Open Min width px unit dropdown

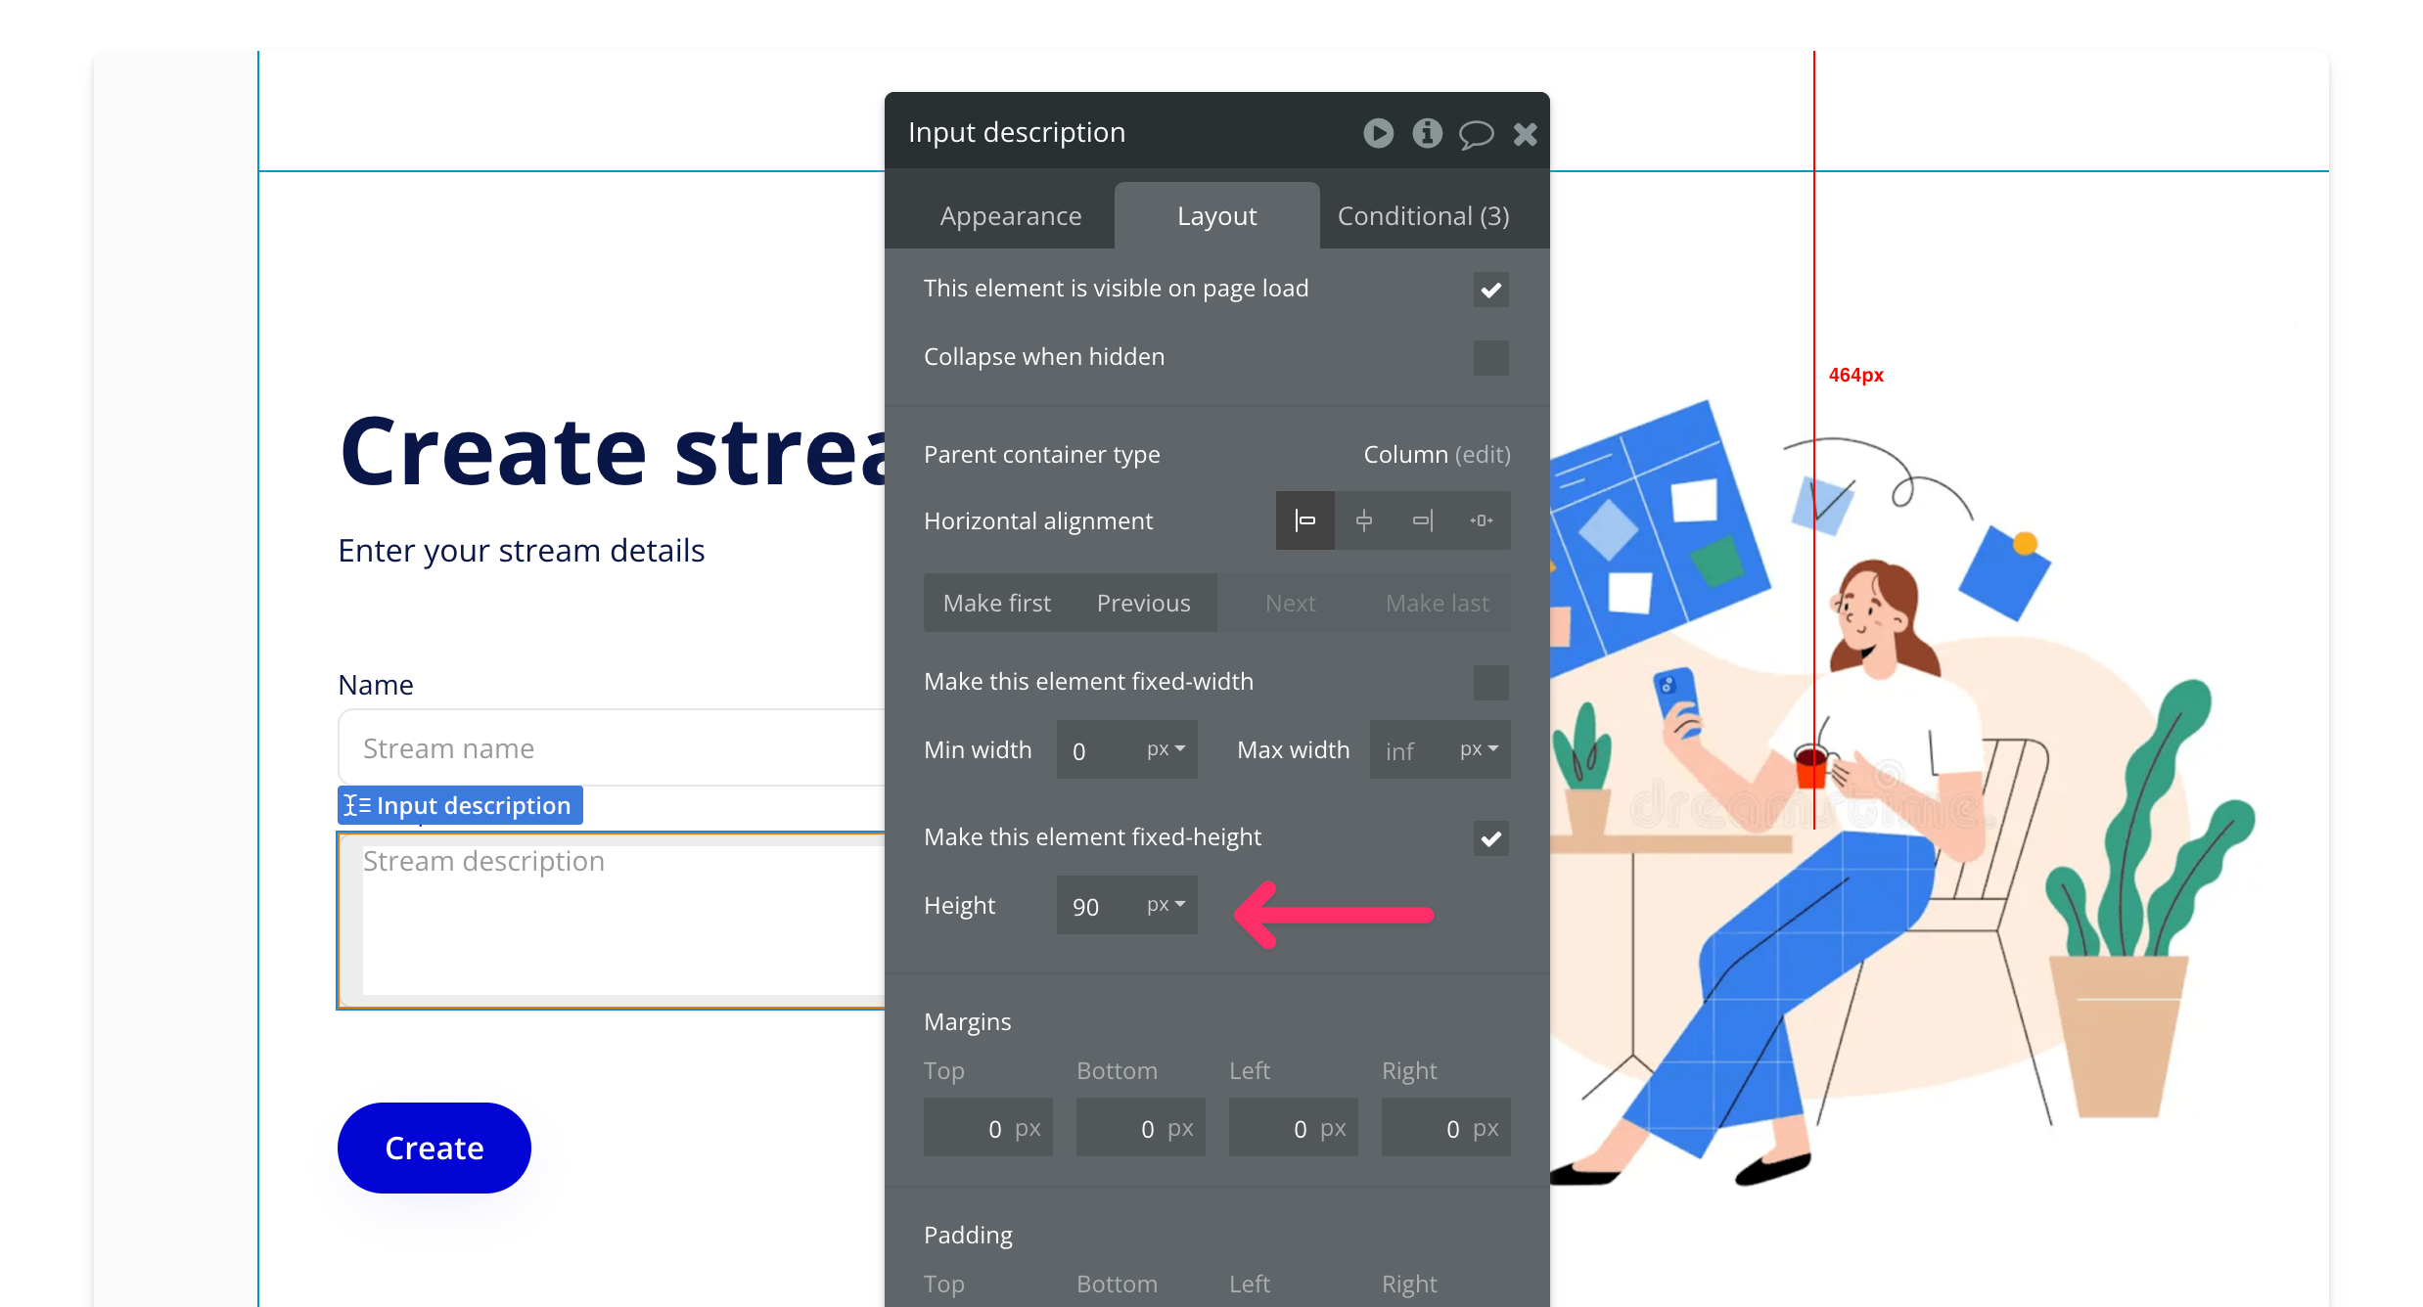click(x=1166, y=749)
